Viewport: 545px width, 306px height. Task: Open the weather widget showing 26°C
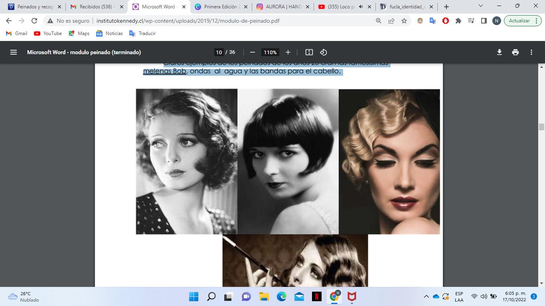tap(24, 296)
